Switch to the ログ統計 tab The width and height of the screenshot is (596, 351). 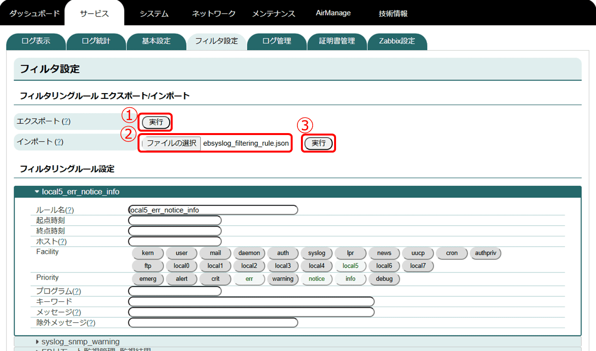[96, 42]
